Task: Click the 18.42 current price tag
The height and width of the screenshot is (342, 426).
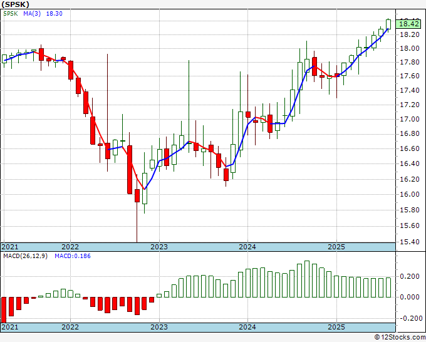Action: [x=408, y=24]
